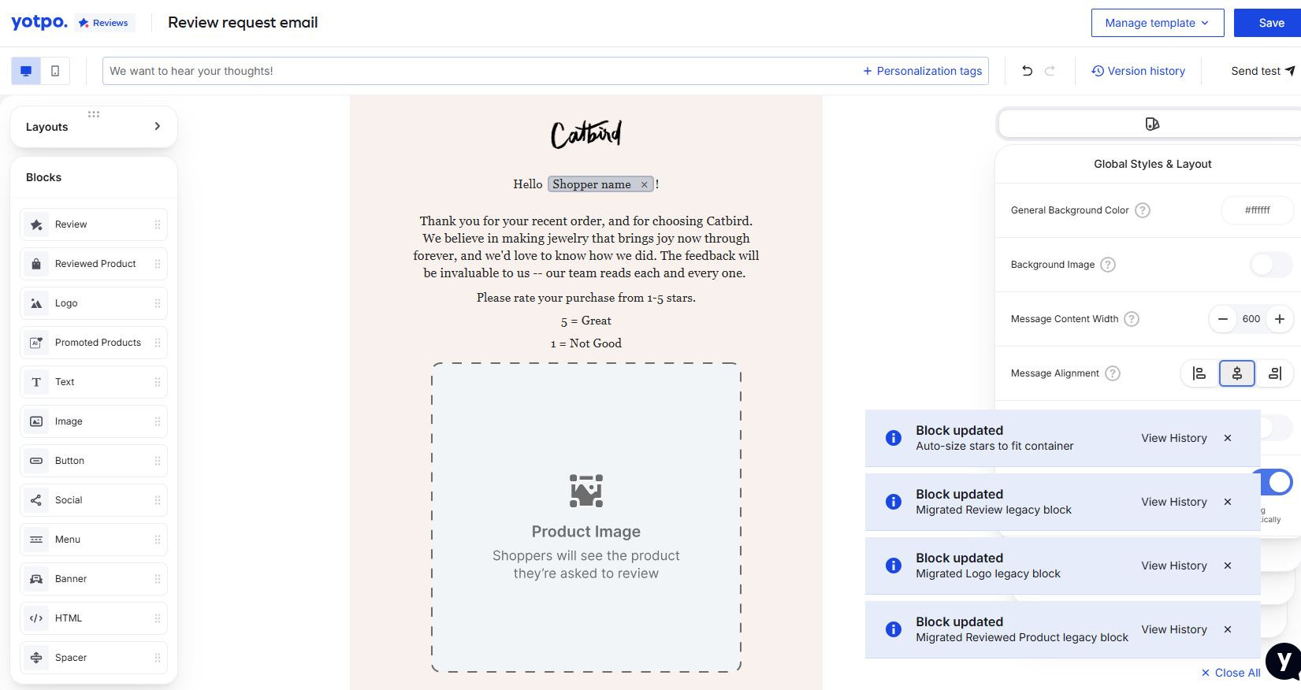Screen dimensions: 1301x690
Task: View History for Migrated Logo legacy block
Action: point(1174,566)
